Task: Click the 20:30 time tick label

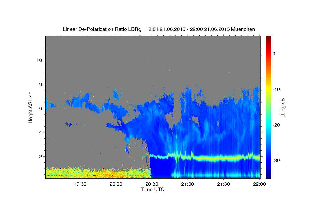Action: click(152, 184)
